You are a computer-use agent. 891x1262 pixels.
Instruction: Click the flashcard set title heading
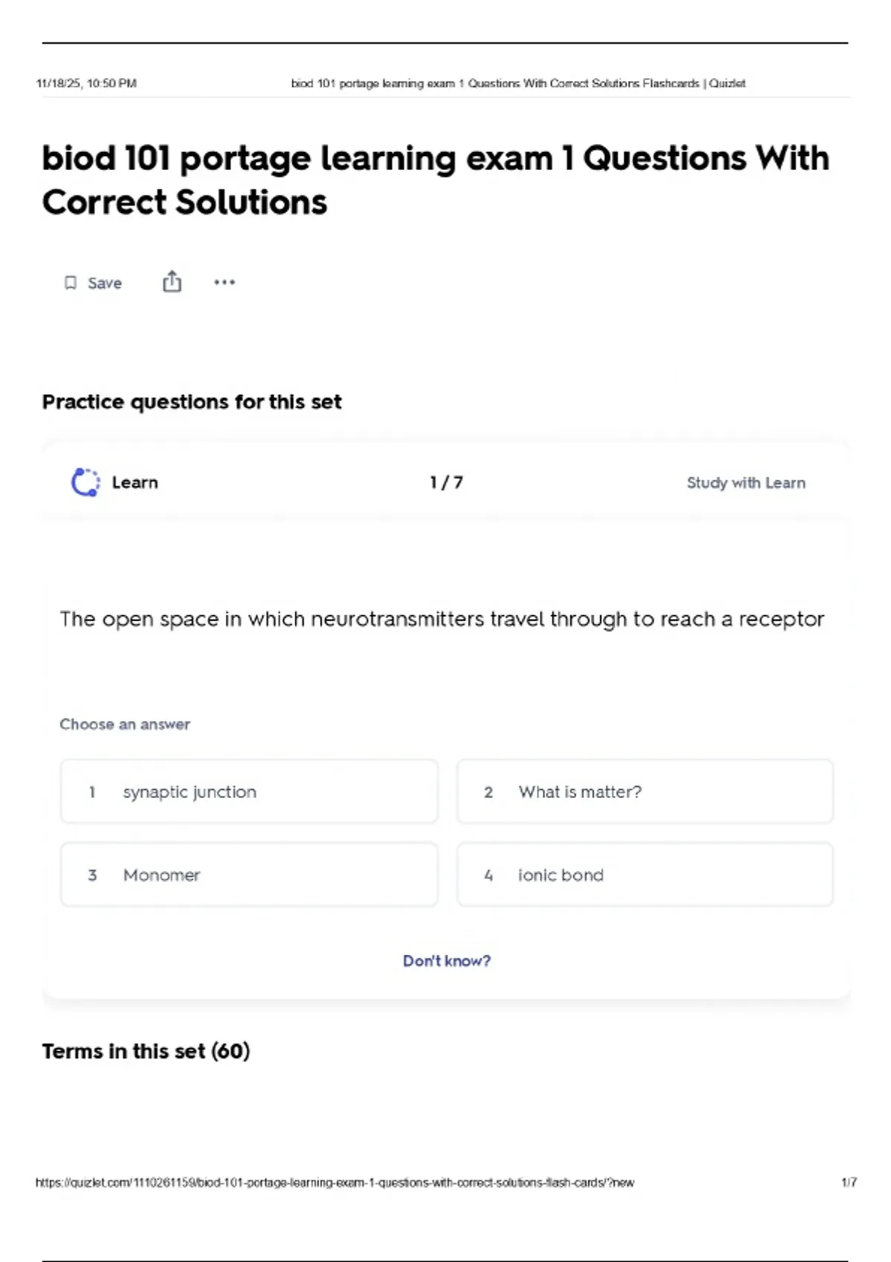(x=435, y=180)
